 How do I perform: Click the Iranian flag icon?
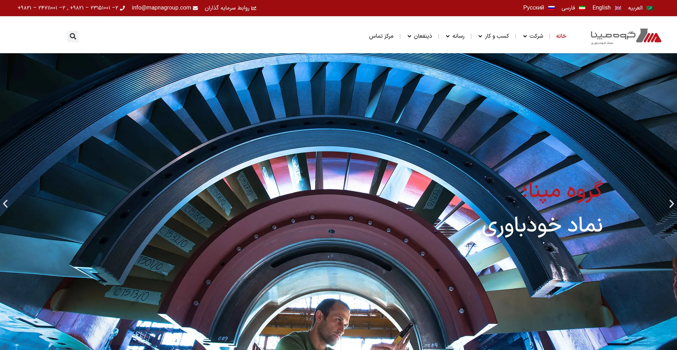tap(582, 8)
